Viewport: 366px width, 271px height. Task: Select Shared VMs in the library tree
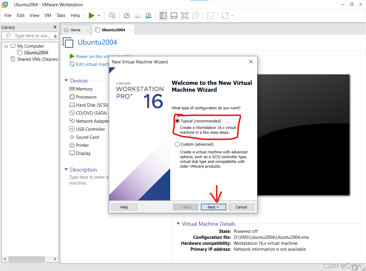[x=38, y=59]
